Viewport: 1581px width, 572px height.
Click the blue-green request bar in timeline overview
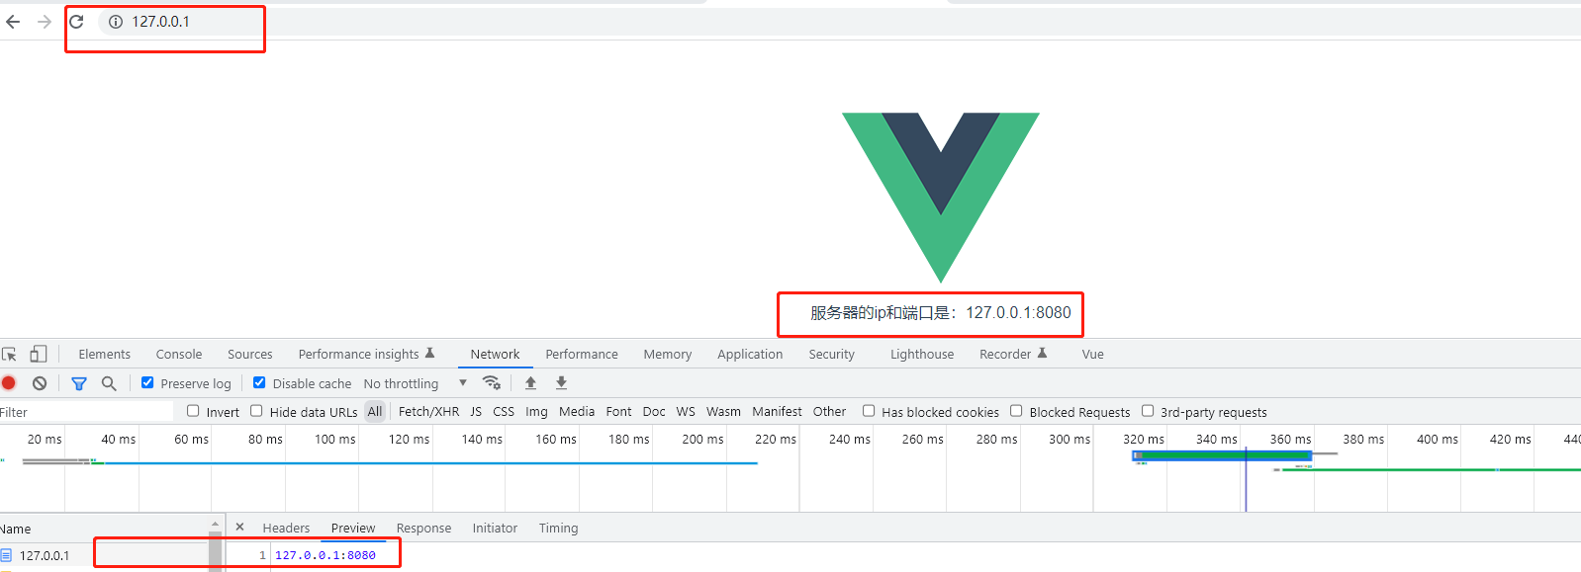[x=1222, y=455]
